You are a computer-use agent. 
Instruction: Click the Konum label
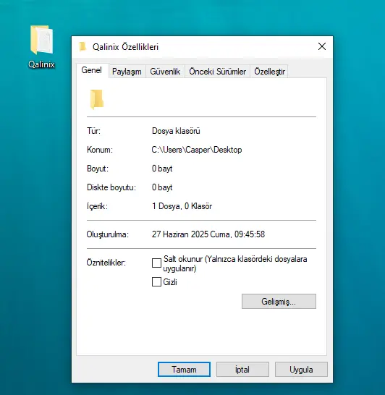pos(100,150)
